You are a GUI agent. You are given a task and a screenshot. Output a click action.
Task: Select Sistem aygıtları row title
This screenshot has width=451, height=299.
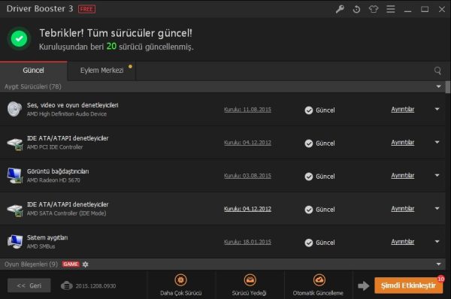pyautogui.click(x=47, y=237)
